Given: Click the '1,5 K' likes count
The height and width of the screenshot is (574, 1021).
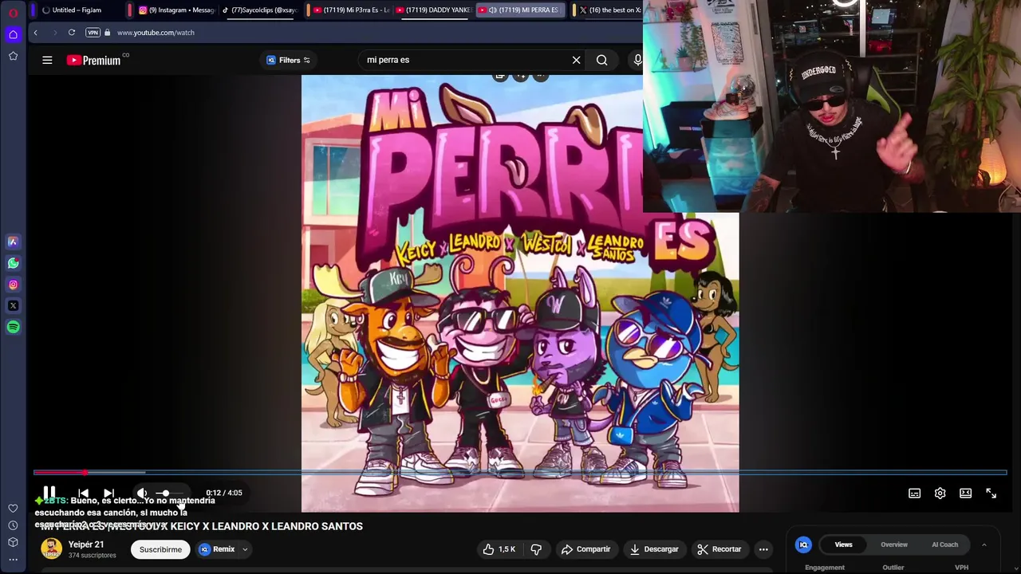Looking at the screenshot, I should (x=507, y=549).
